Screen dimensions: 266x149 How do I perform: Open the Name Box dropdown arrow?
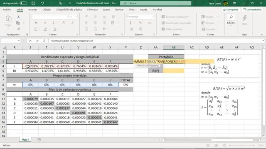tap(19, 41)
